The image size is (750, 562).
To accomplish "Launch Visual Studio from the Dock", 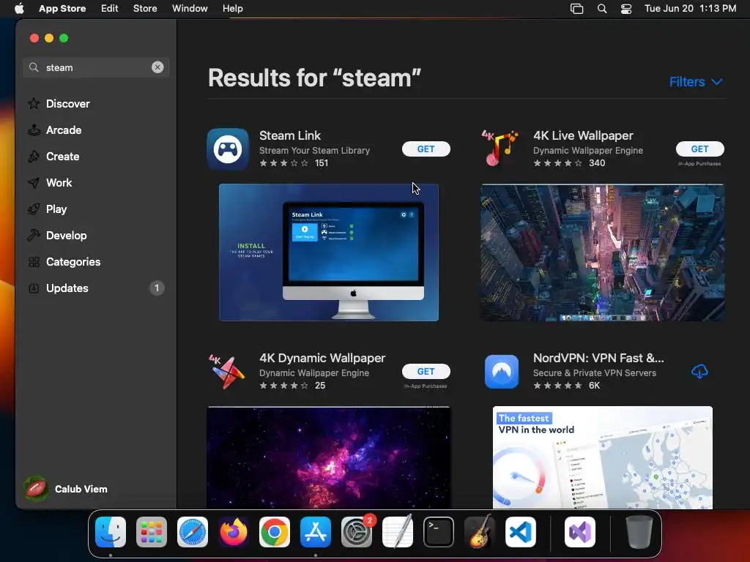I will (x=580, y=532).
